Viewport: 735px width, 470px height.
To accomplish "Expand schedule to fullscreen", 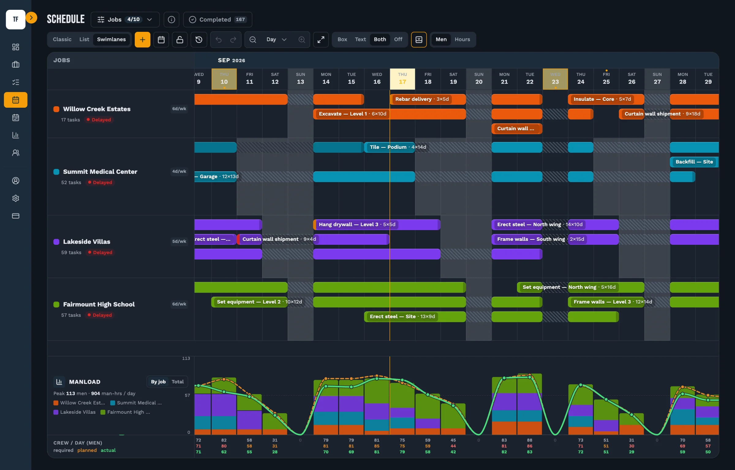I will (321, 39).
